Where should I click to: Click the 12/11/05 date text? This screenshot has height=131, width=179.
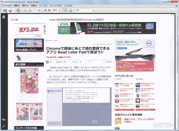point(14,20)
